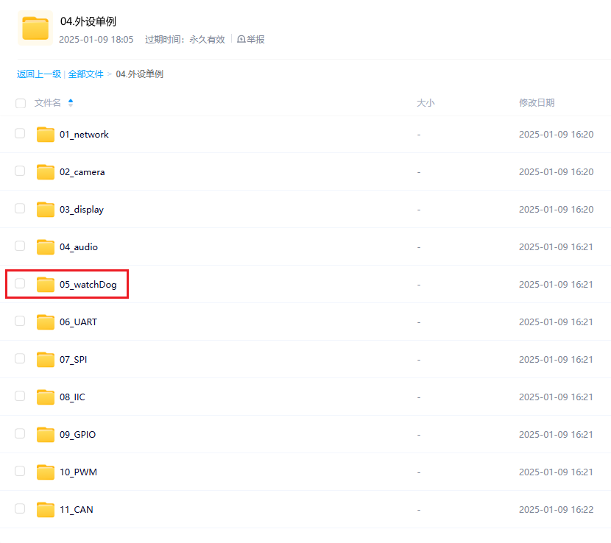
Task: Select the checkbox for 10_PWM
Action: (x=20, y=472)
